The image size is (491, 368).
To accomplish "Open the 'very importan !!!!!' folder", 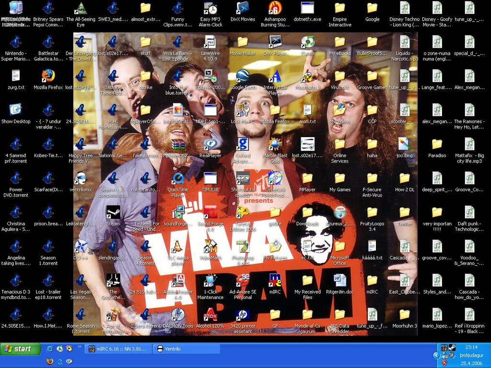I will (x=437, y=218).
